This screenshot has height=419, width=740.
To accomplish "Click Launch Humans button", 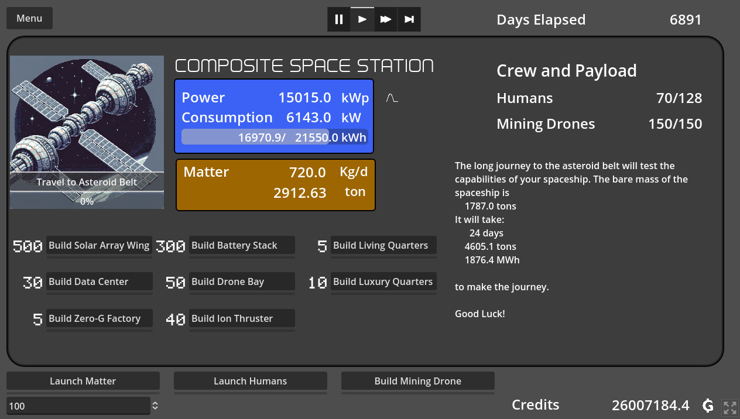I will coord(251,381).
